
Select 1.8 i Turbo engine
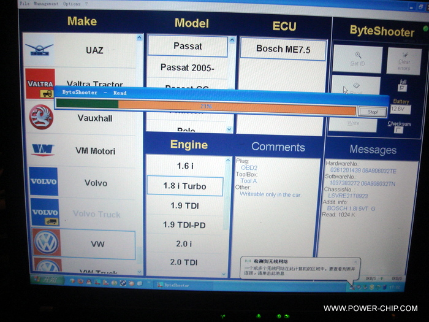pyautogui.click(x=184, y=186)
